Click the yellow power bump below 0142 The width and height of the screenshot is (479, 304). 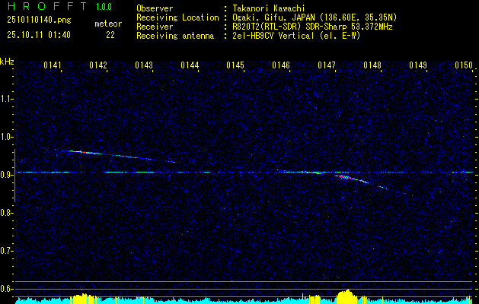coord(82,299)
